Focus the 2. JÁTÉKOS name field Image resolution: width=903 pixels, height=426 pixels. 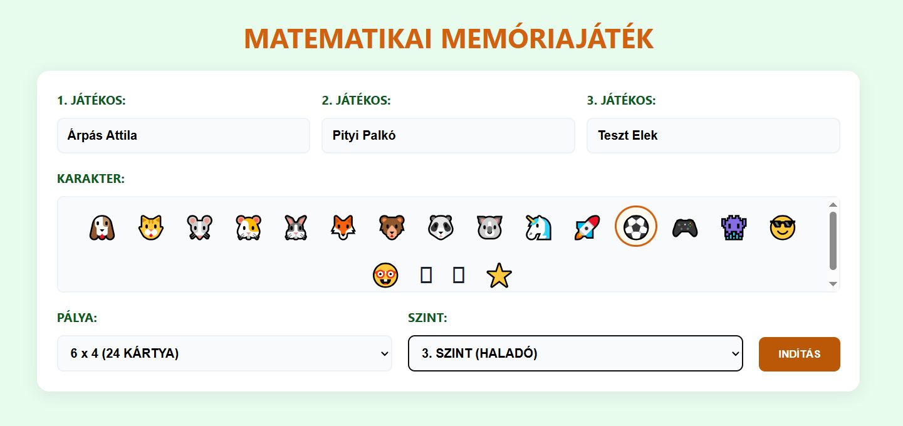448,135
